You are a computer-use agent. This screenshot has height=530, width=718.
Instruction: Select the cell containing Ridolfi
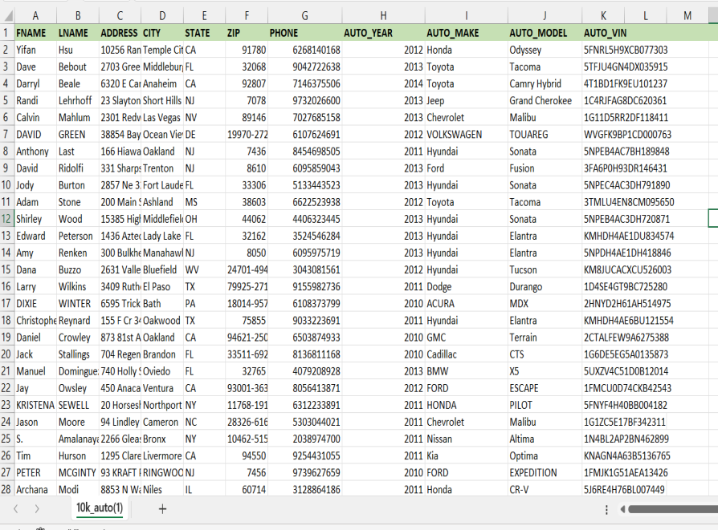(x=77, y=168)
